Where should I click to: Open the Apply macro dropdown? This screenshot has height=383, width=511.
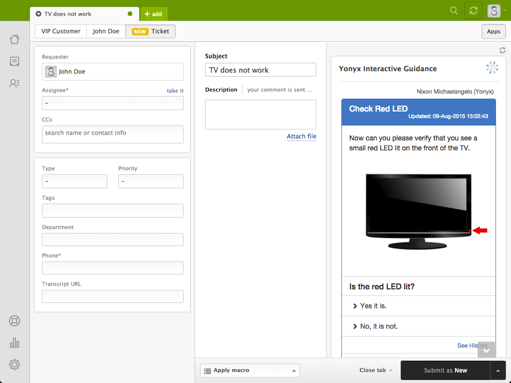click(x=250, y=371)
